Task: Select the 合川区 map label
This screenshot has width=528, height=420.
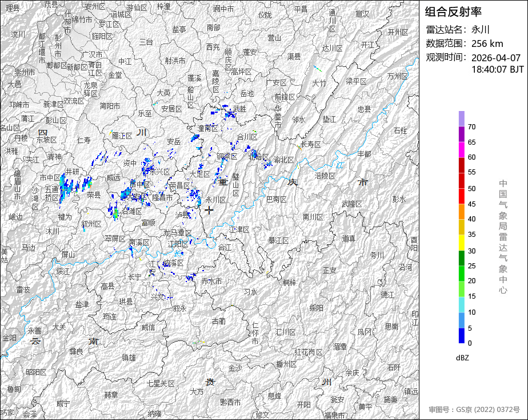Action: point(247,137)
